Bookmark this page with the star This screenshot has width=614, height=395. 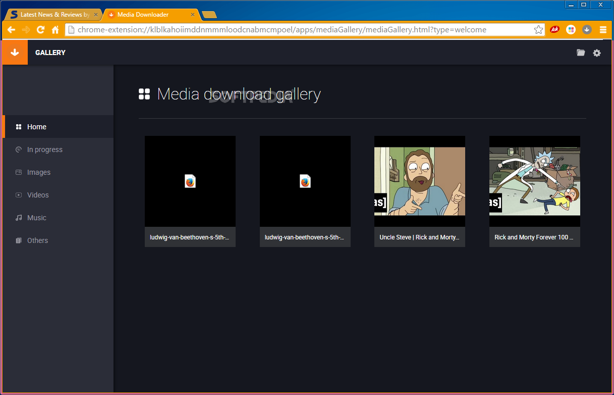coord(538,30)
